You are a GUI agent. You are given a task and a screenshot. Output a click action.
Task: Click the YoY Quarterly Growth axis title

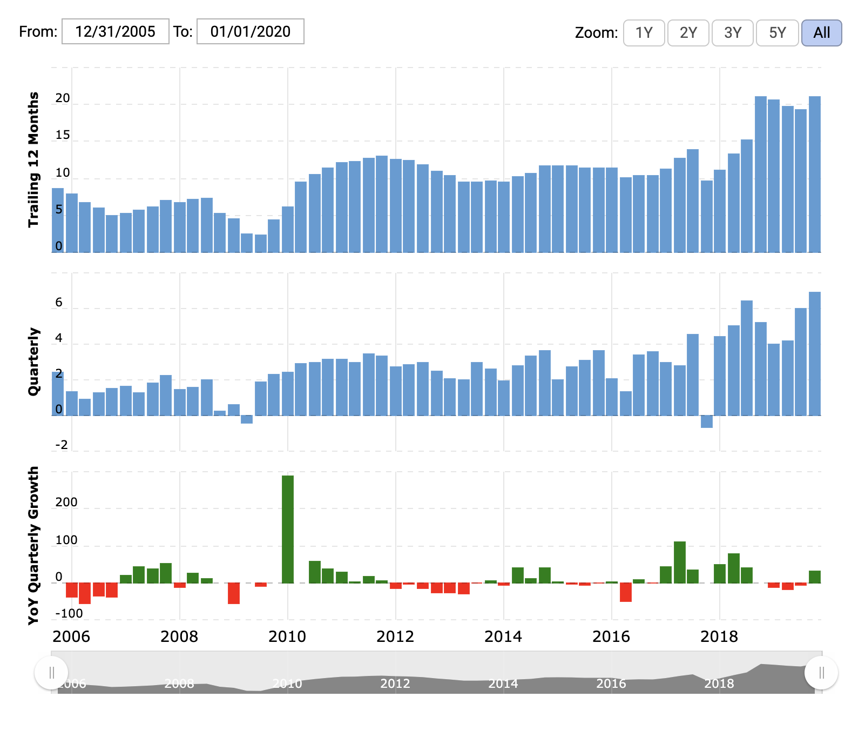(33, 546)
